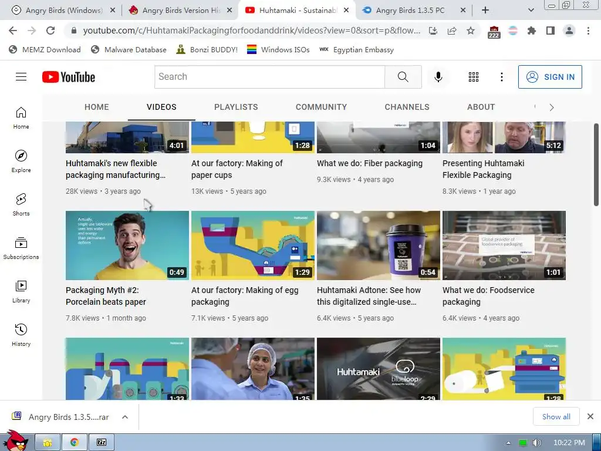Click the volume speaker tray icon

click(536, 443)
